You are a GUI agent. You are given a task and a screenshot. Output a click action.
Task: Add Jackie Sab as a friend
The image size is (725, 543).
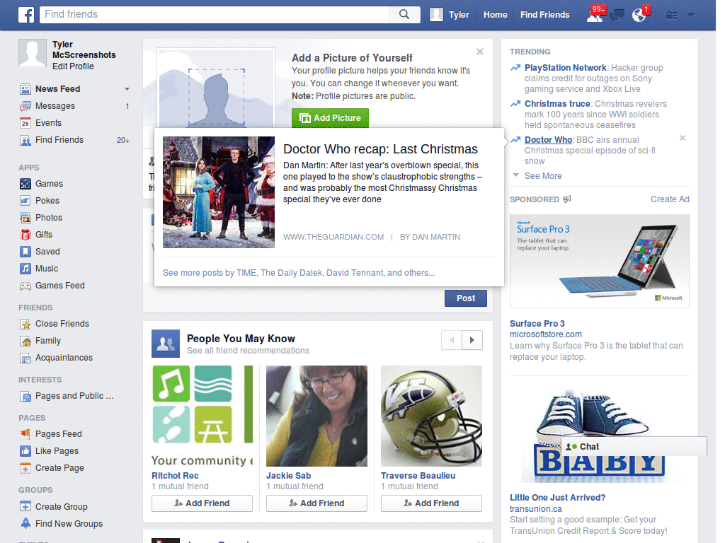click(316, 503)
